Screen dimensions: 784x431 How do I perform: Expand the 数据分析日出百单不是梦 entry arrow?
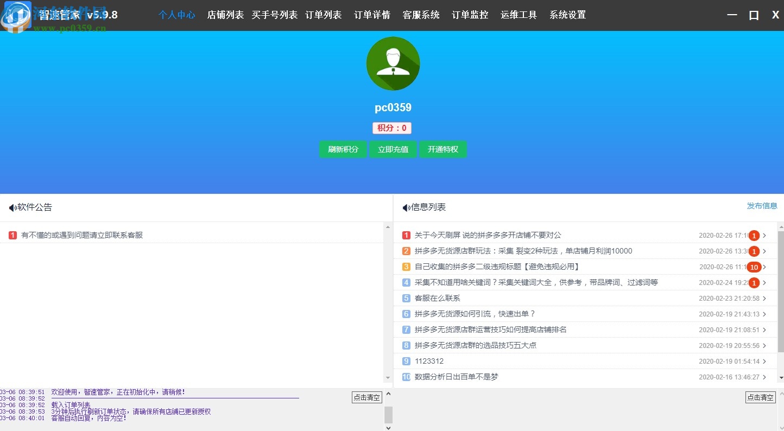[x=765, y=377]
